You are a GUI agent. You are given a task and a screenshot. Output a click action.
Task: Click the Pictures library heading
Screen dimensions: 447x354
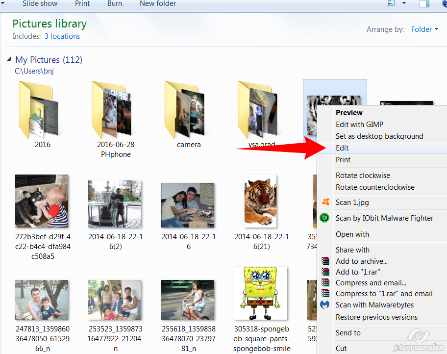[50, 24]
